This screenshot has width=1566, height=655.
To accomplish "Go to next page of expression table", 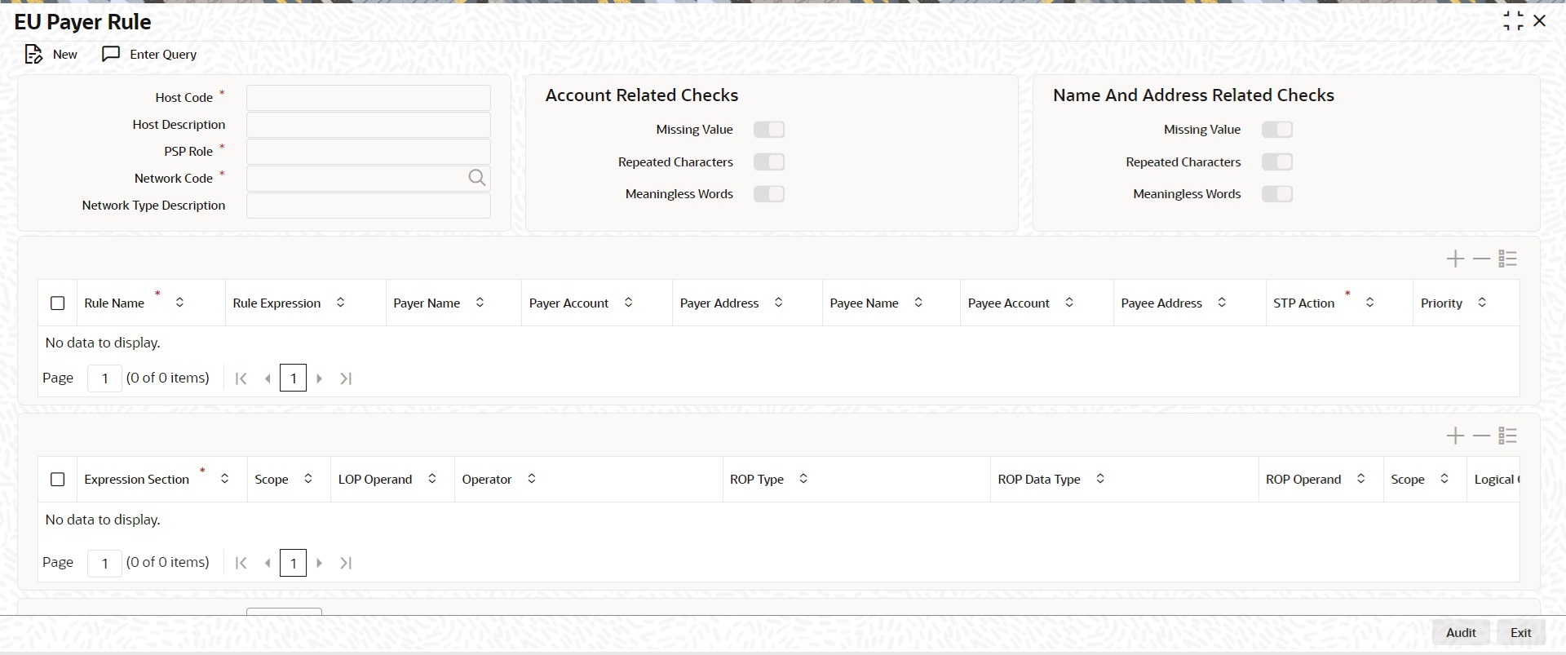I will pos(320,563).
